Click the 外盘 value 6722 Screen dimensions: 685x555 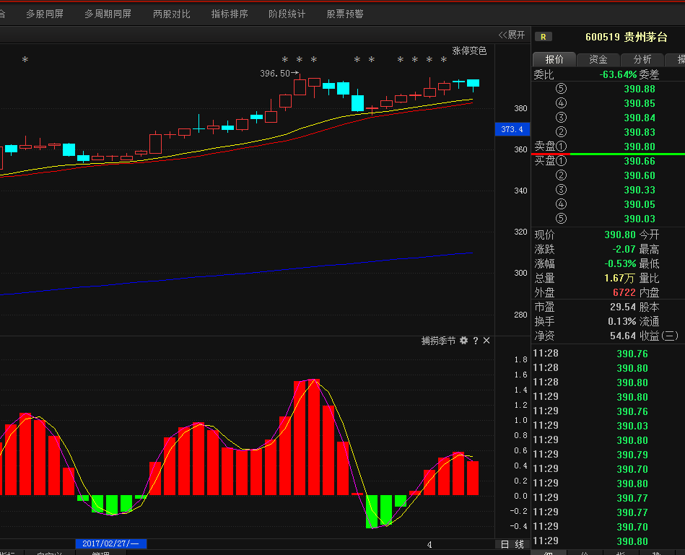pyautogui.click(x=624, y=292)
